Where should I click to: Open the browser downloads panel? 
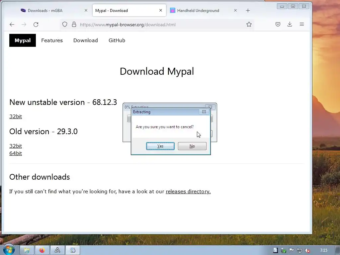click(x=290, y=24)
